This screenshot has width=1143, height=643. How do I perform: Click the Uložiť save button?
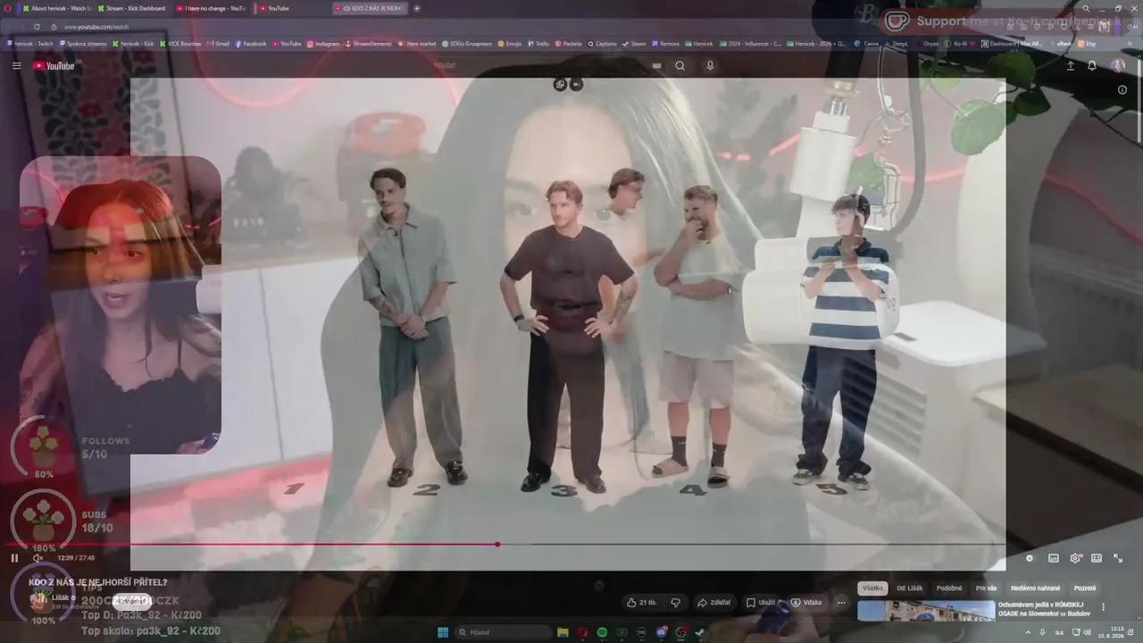761,603
